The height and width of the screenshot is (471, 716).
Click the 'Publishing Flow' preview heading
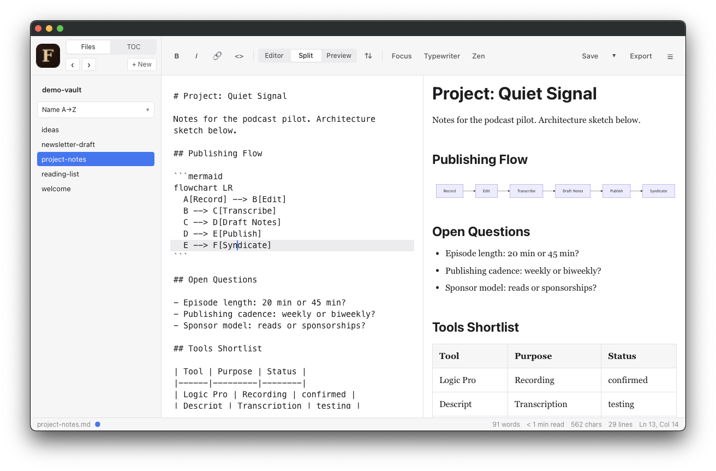point(480,160)
